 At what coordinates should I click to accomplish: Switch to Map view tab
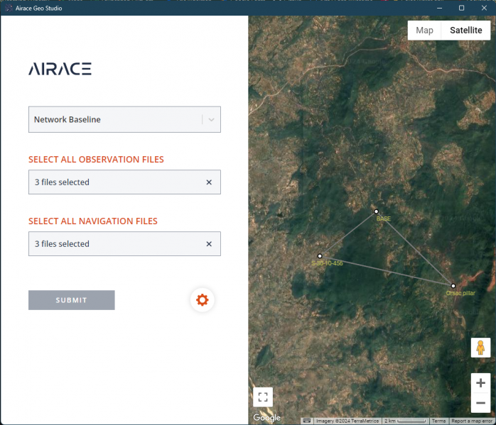[424, 31]
